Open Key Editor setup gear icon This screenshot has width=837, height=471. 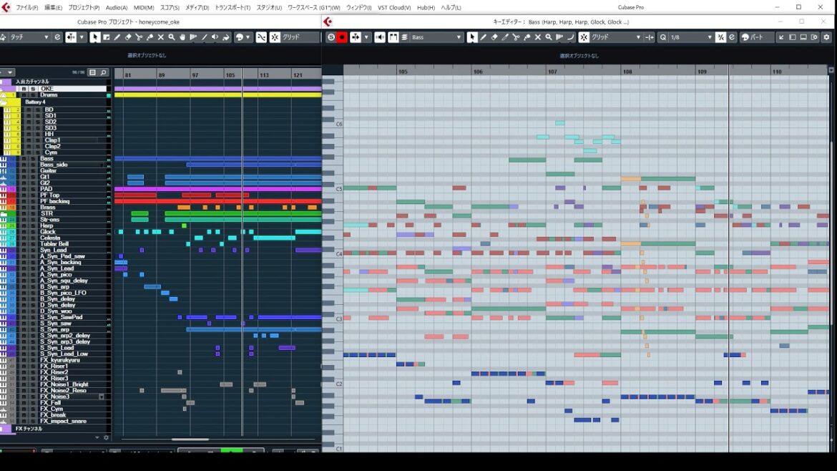tap(826, 37)
